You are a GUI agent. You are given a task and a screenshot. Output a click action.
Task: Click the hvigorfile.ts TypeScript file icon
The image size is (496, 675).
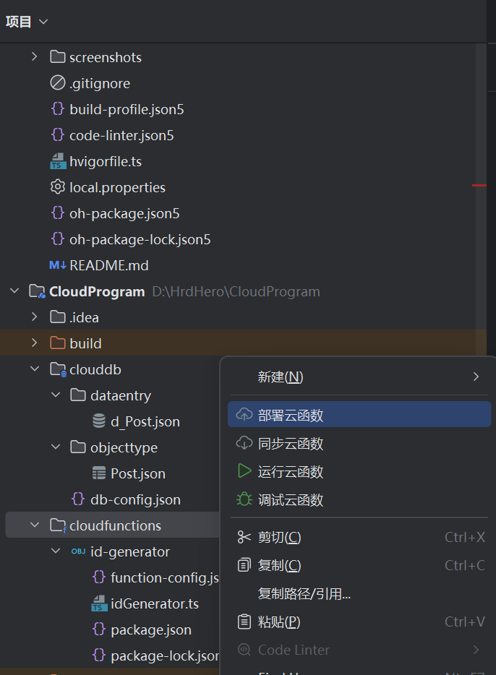pos(58,161)
